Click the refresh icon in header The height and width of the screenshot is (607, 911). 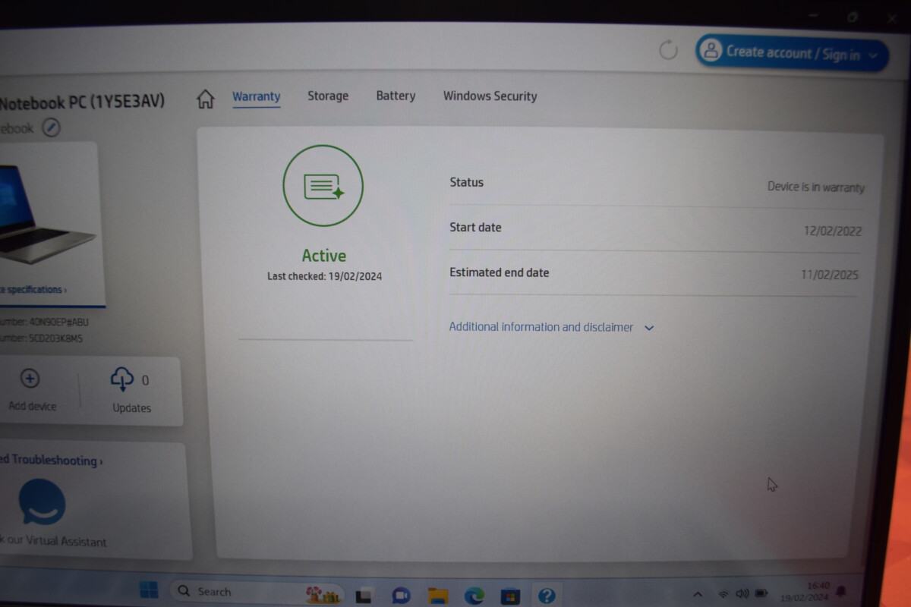(x=668, y=51)
